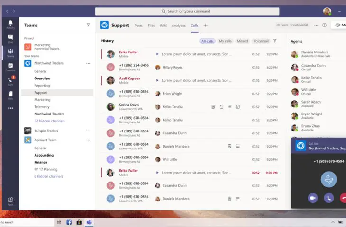Open Account Team options ellipsis
Screen dimensions: 346x227
pos(88,140)
